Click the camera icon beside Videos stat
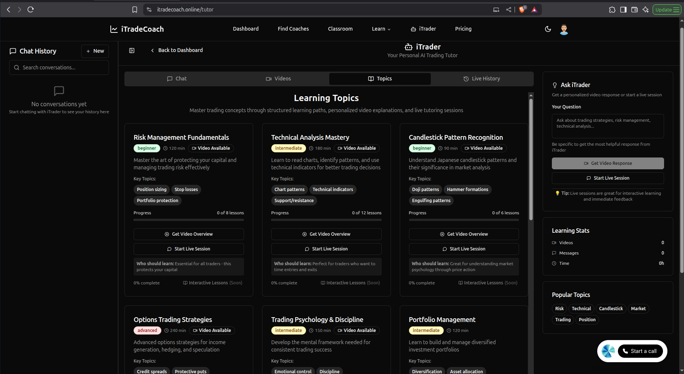Image resolution: width=684 pixels, height=374 pixels. tap(554, 243)
